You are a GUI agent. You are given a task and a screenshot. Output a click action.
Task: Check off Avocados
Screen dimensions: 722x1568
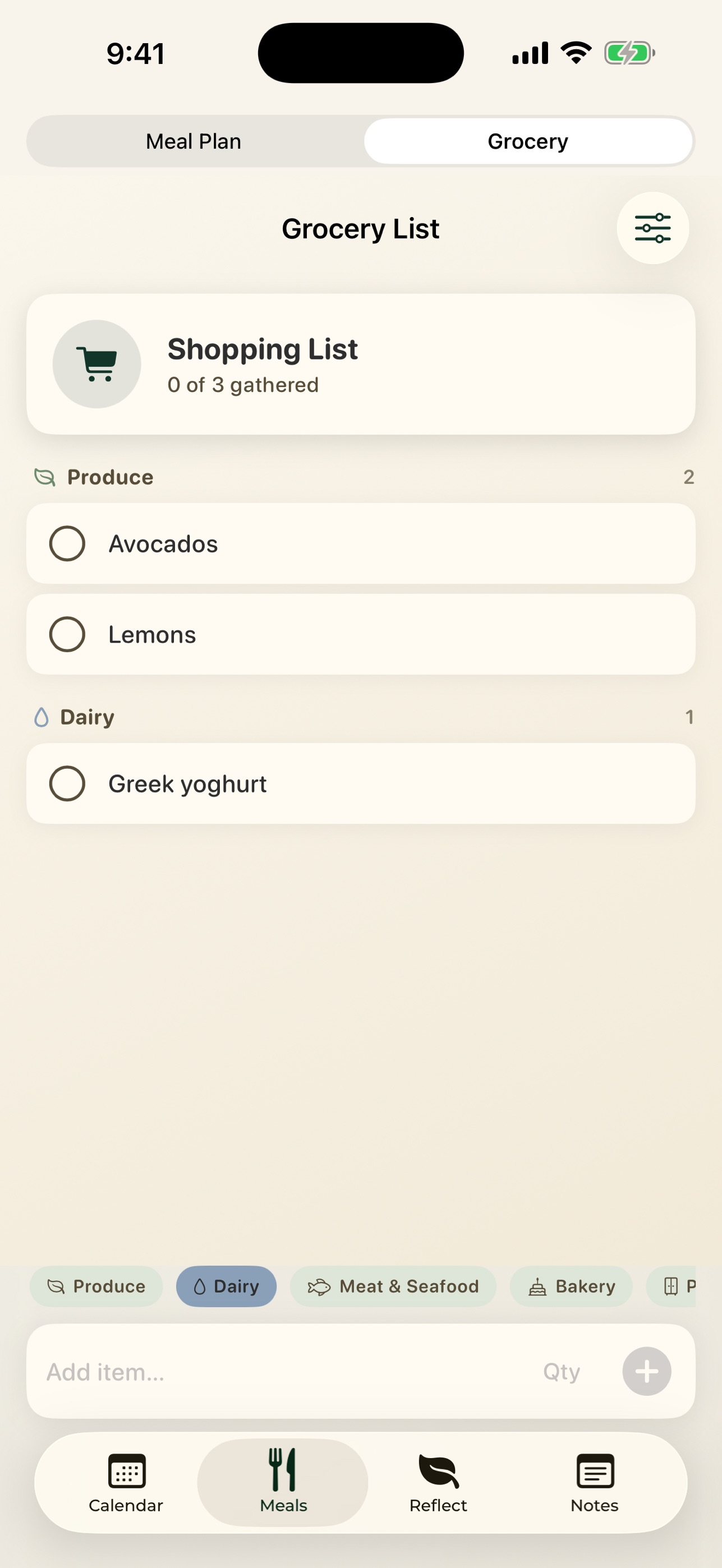(67, 543)
